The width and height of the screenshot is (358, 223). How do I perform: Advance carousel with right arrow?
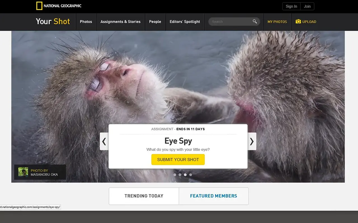[252, 141]
